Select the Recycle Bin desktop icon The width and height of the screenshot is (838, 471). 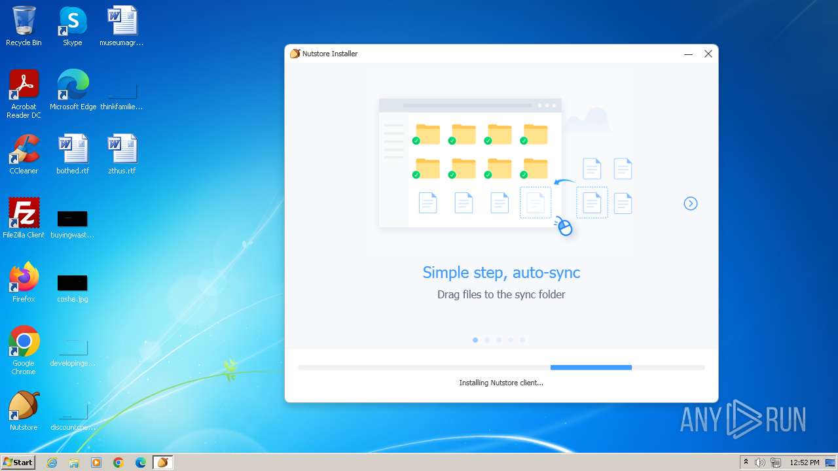click(x=24, y=26)
